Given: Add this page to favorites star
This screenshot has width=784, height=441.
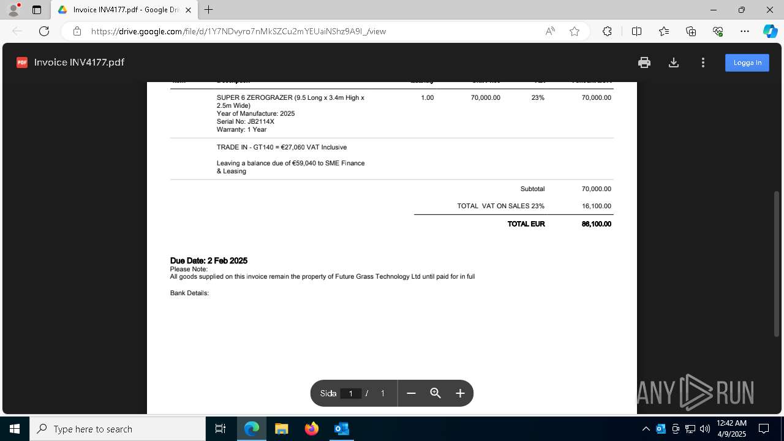Looking at the screenshot, I should 575,31.
